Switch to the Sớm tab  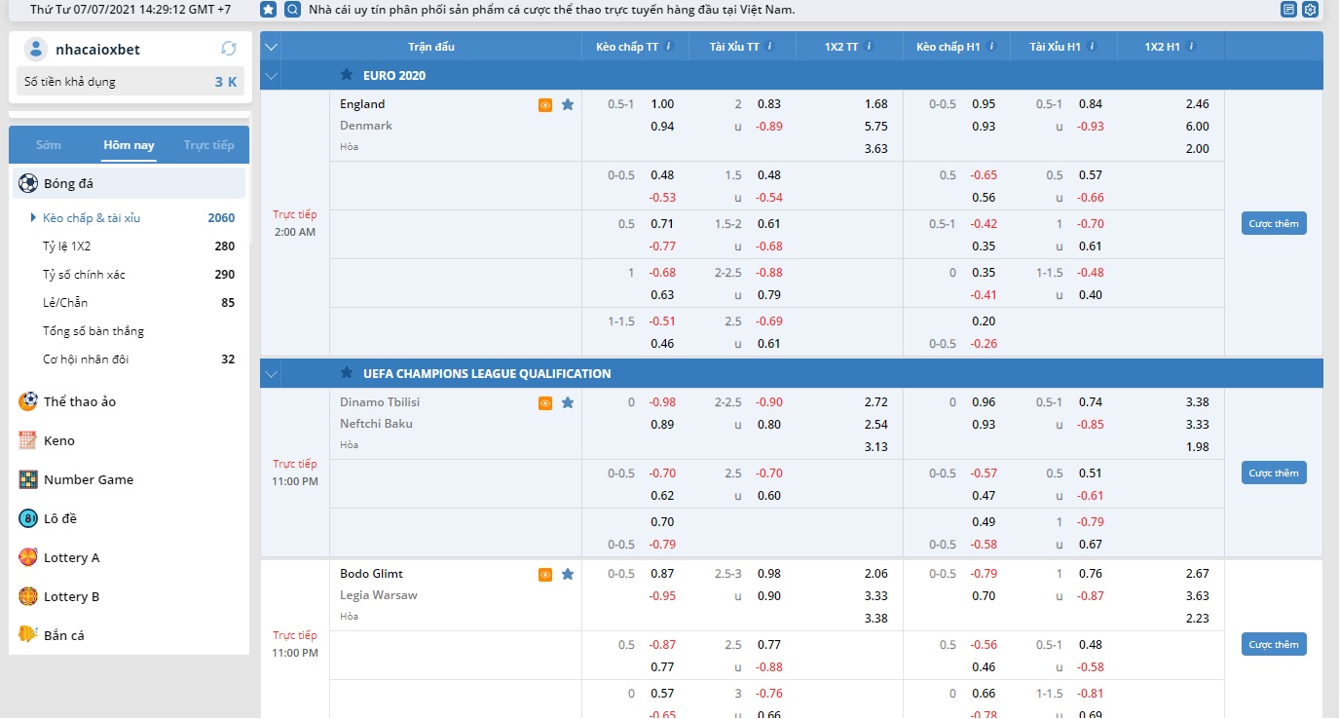click(49, 145)
